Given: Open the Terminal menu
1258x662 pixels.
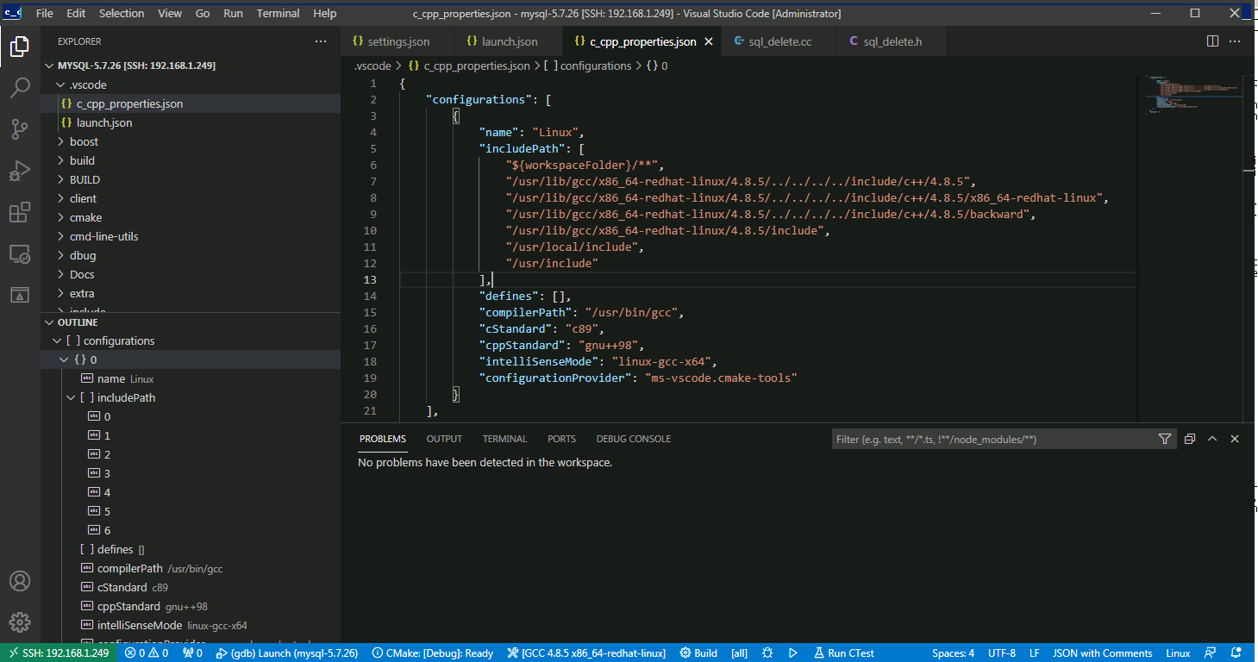Looking at the screenshot, I should (278, 14).
